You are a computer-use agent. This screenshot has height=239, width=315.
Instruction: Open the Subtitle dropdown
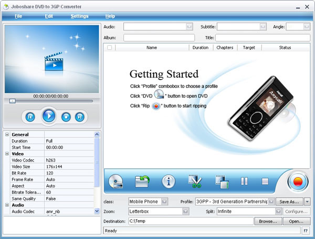tap(263, 27)
